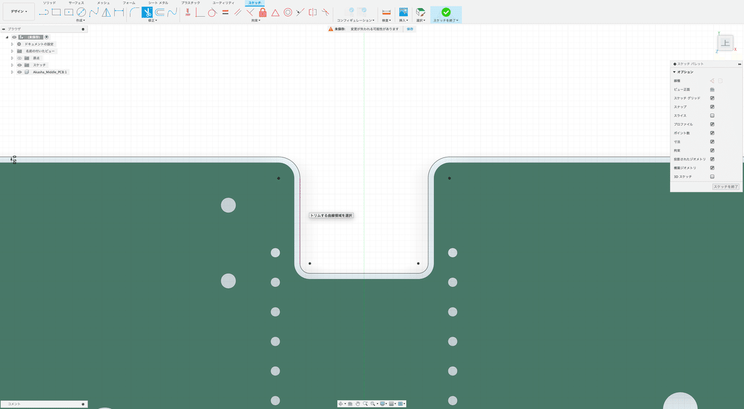744x409 pixels.
Task: Collapse the オプション section
Action: [675, 73]
